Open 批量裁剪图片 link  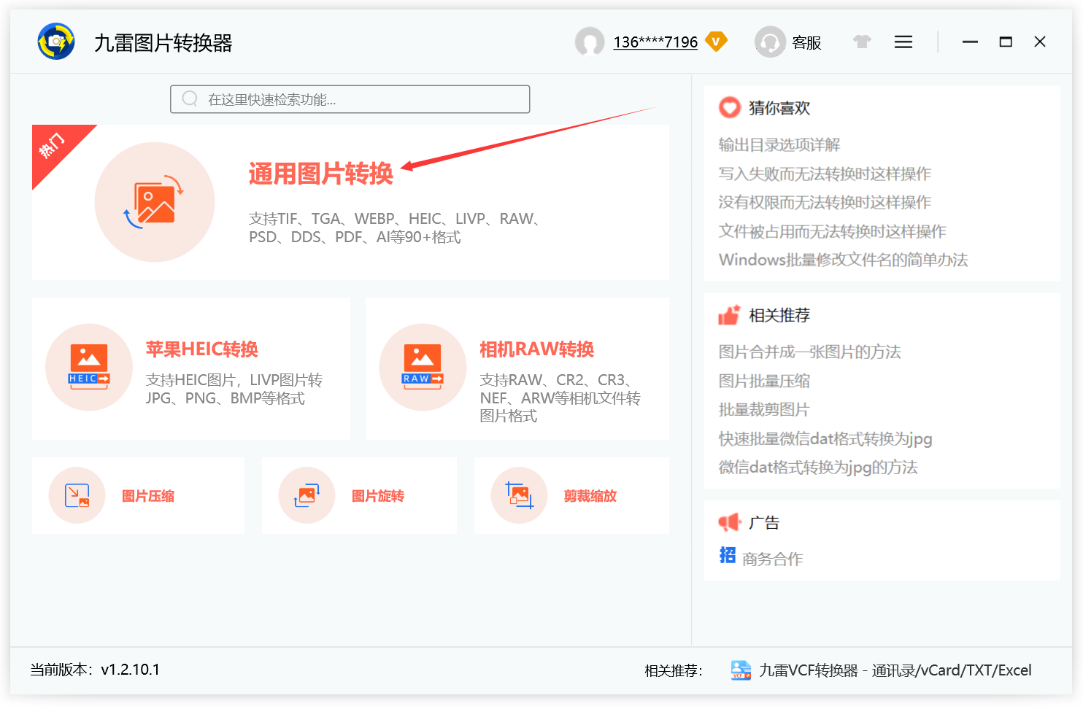[x=764, y=409]
